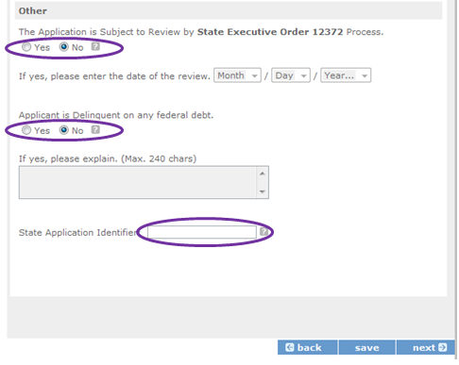Image resolution: width=459 pixels, height=365 pixels.
Task: Click 'State Executive Order 12372' bold text
Action: click(270, 32)
